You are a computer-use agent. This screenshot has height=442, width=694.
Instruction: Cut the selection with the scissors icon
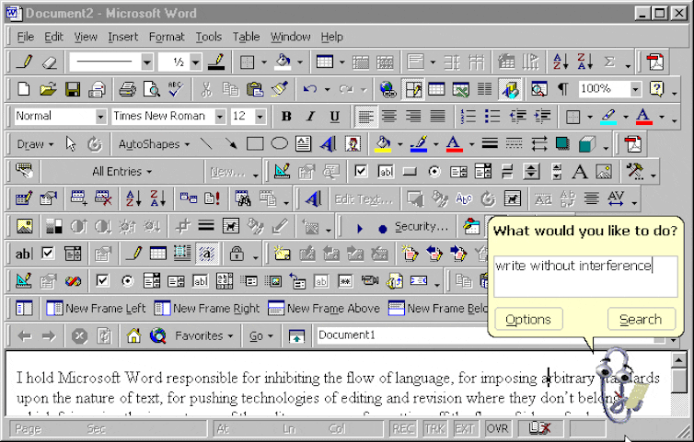pyautogui.click(x=206, y=89)
